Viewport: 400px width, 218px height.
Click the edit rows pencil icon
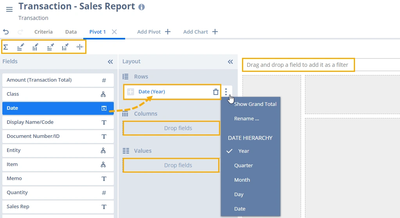coord(20,47)
